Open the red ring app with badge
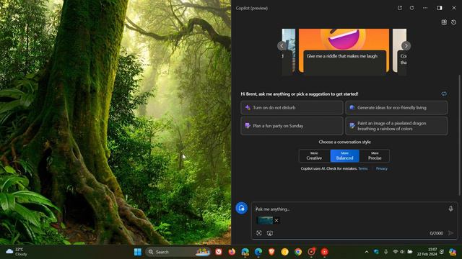 311,252
